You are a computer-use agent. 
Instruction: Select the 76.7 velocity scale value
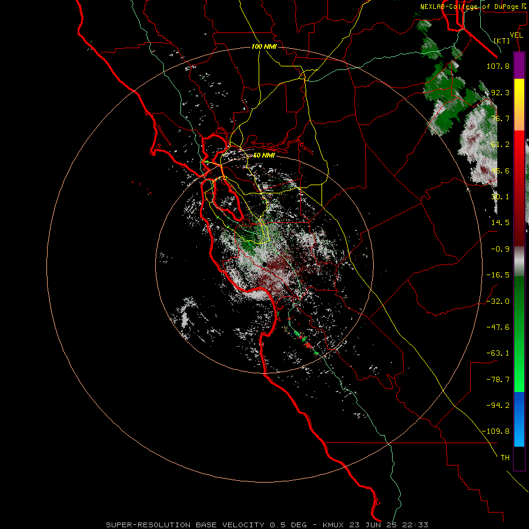[500, 118]
